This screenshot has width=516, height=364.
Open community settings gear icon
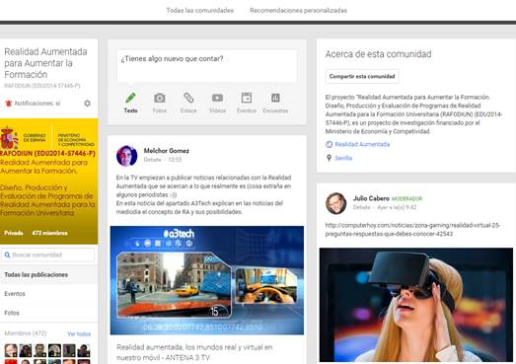[87, 104]
